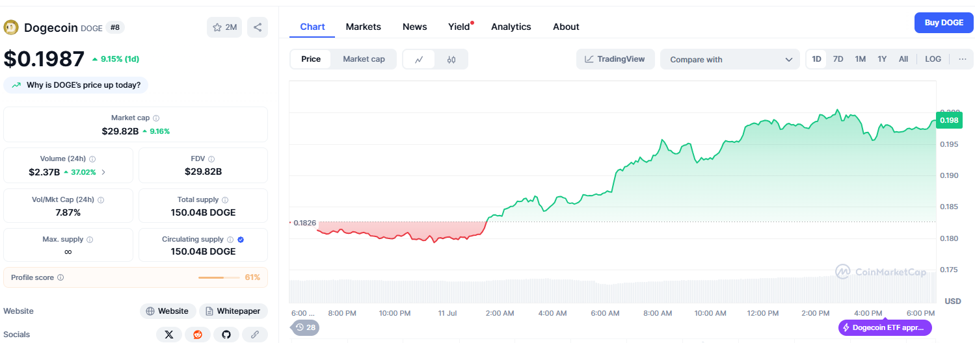The height and width of the screenshot is (343, 975).
Task: Click Total supply info icon
Action: click(225, 200)
